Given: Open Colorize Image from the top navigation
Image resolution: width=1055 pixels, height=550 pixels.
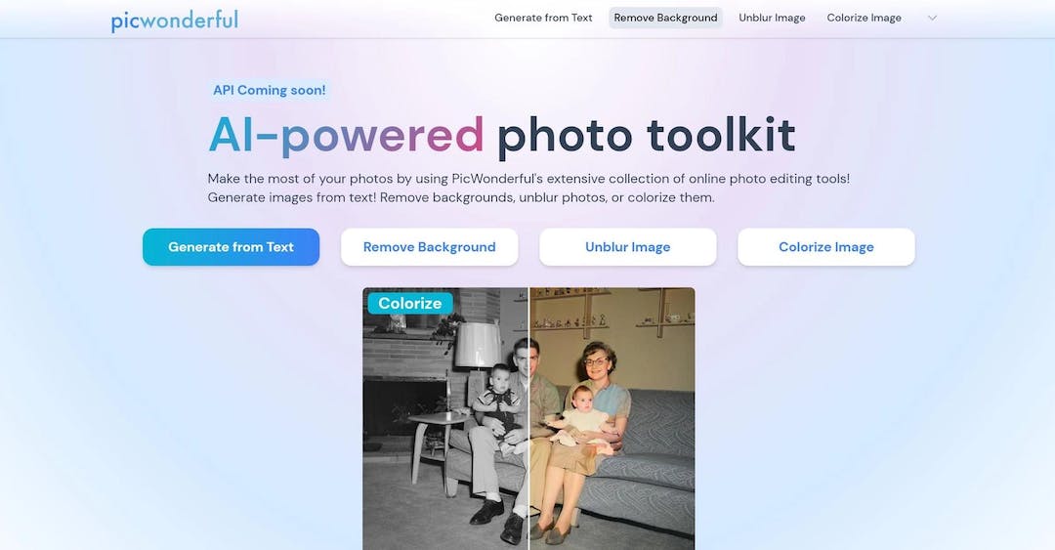Looking at the screenshot, I should coord(864,19).
